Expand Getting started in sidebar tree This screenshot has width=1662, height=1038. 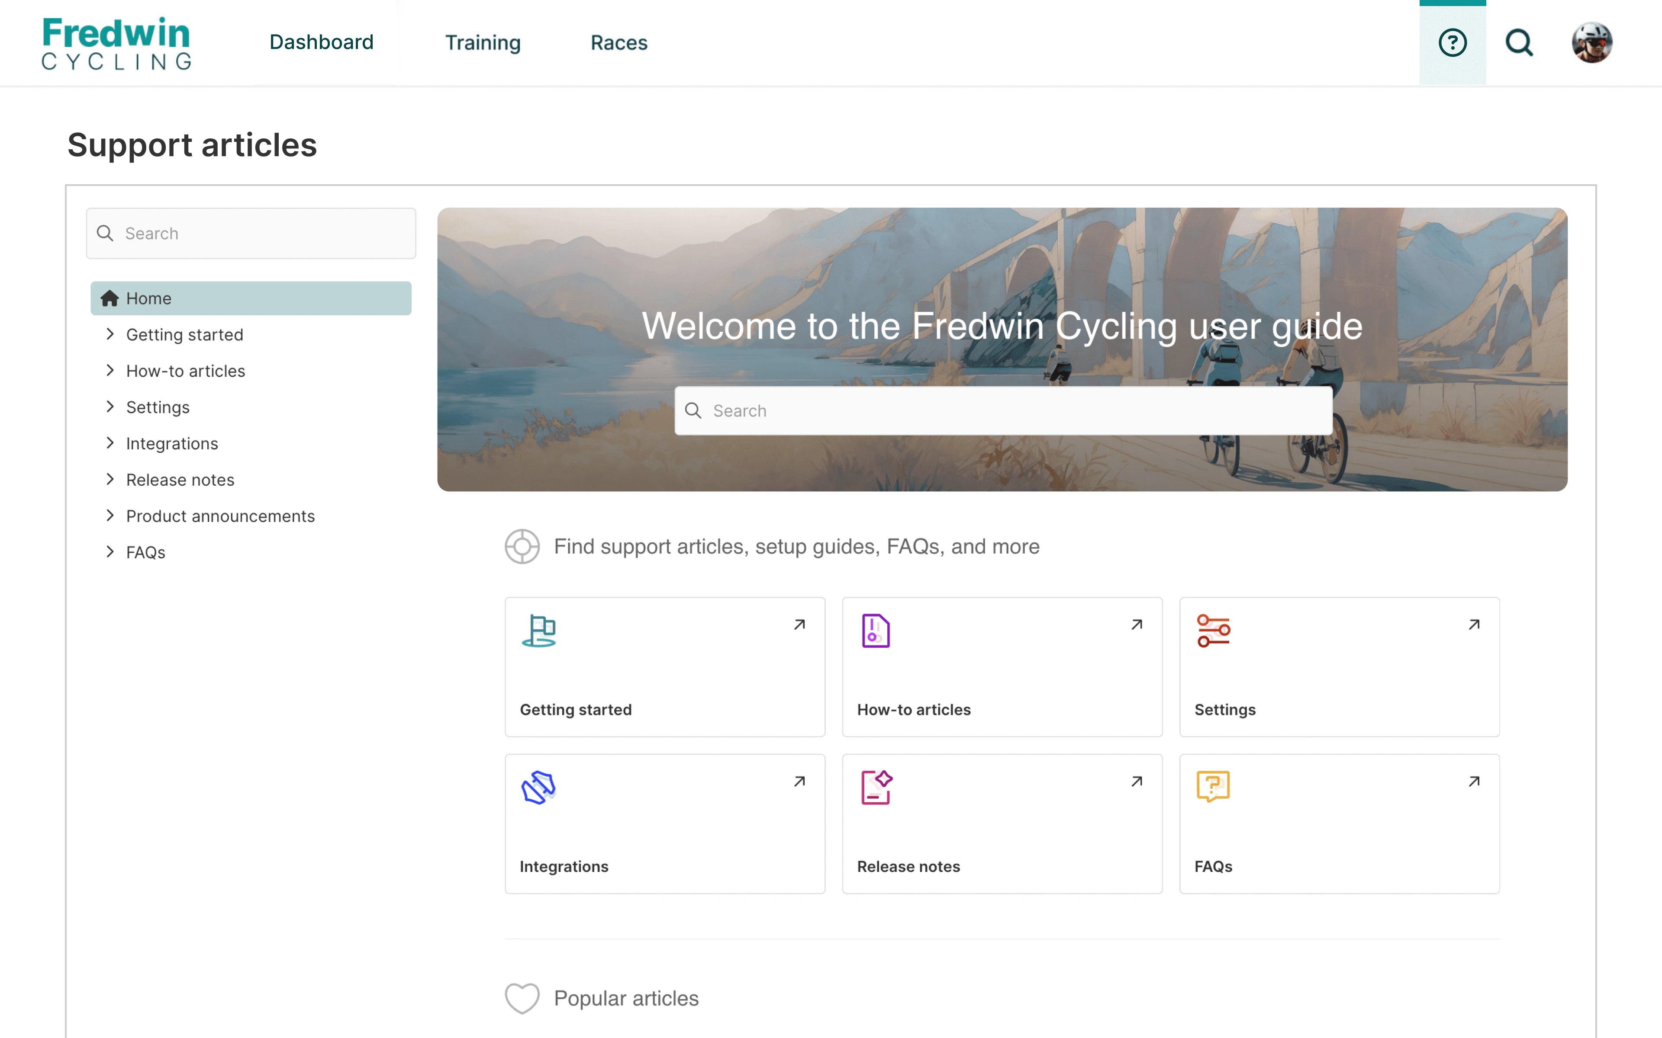pos(110,334)
